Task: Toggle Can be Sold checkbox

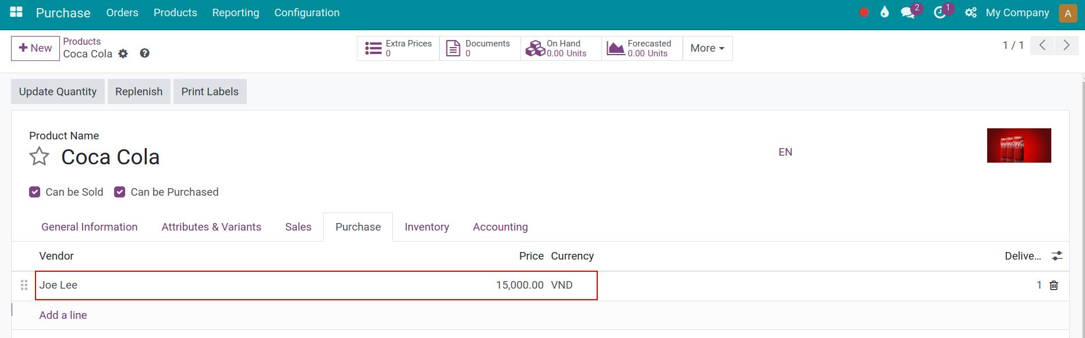Action: click(x=35, y=192)
